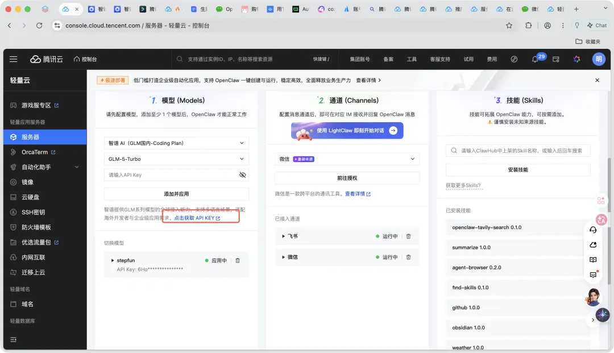The height and width of the screenshot is (353, 614).
Task: Click the 添加并应用 button
Action: pos(176,194)
